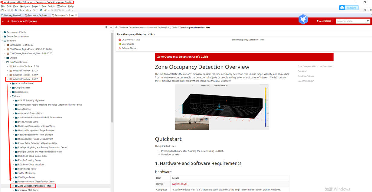Click the flash rocket toolbar icon

[x=45, y=10]
